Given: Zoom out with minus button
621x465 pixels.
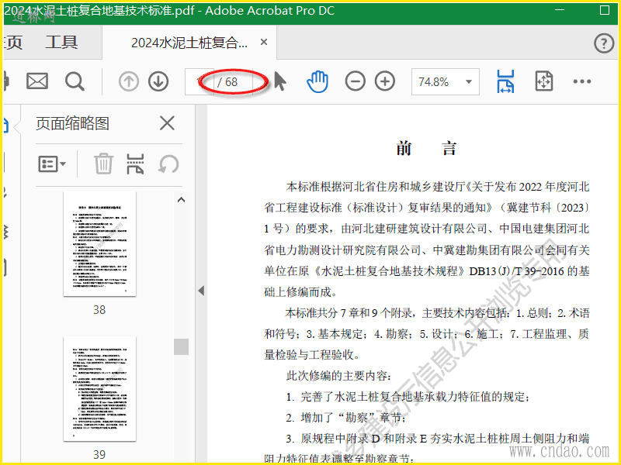Looking at the screenshot, I should pyautogui.click(x=355, y=81).
